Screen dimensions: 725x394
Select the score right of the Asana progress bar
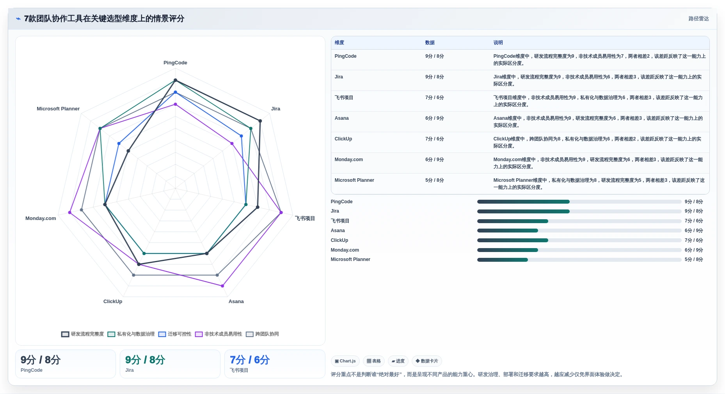[x=694, y=231]
